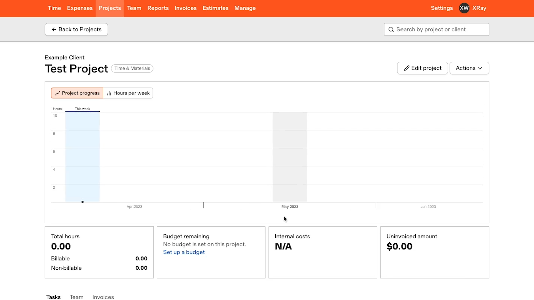Open the Projects menu
The image size is (534, 300).
pyautogui.click(x=110, y=8)
